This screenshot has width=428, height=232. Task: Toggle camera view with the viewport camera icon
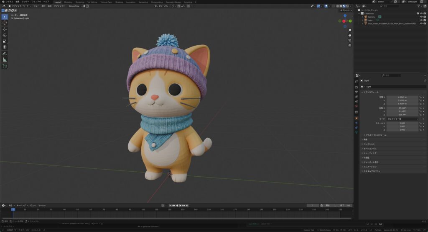point(349,41)
